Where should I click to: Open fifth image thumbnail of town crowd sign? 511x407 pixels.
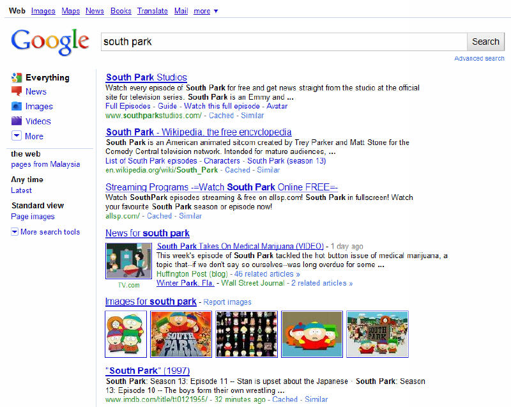pyautogui.click(x=378, y=334)
